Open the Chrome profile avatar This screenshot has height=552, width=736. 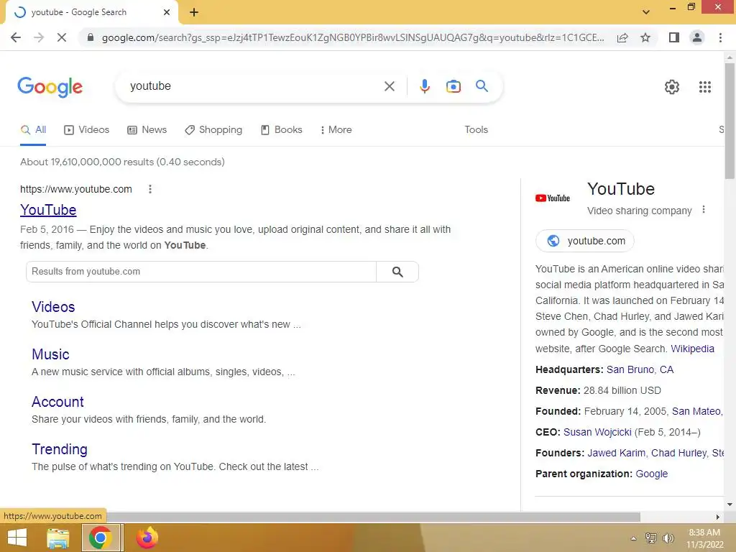pyautogui.click(x=697, y=37)
